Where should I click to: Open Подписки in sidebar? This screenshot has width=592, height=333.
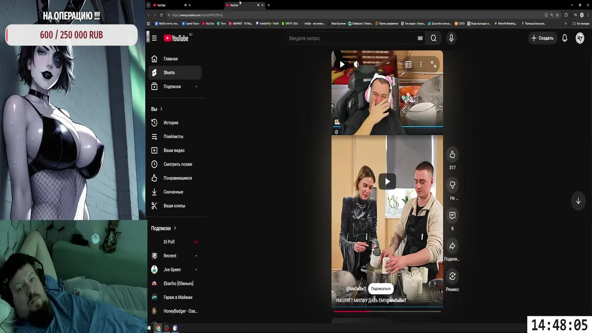(x=175, y=86)
